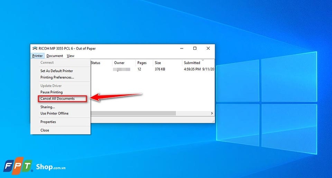Open the Sharing... option
The width and height of the screenshot is (332, 178).
coord(47,107)
